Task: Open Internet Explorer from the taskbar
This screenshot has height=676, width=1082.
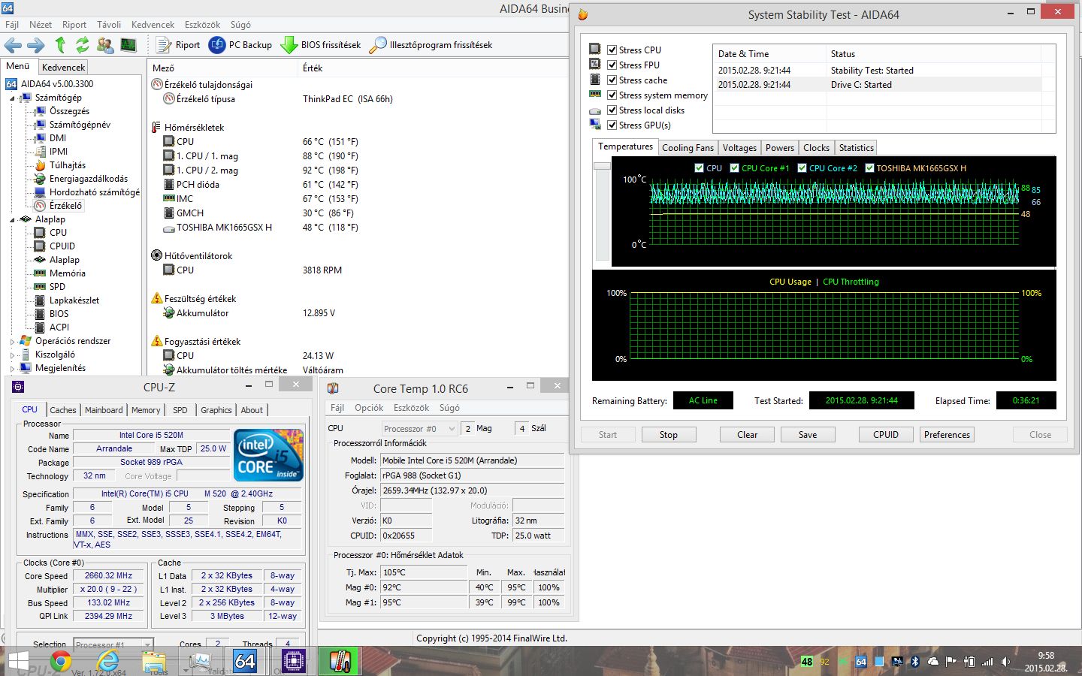Action: point(107,661)
